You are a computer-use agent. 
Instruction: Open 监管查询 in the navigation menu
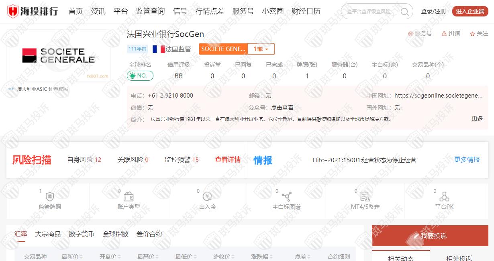pyautogui.click(x=150, y=11)
